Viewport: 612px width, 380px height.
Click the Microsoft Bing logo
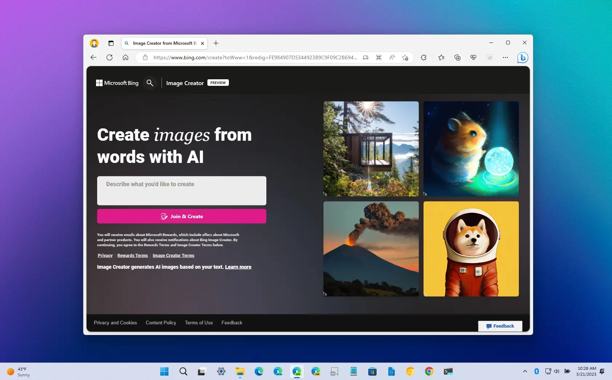pos(117,83)
